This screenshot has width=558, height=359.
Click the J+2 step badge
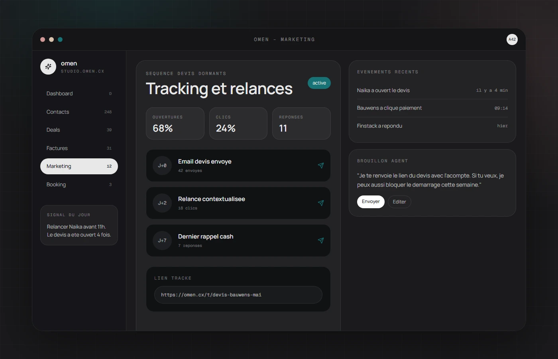pyautogui.click(x=162, y=203)
